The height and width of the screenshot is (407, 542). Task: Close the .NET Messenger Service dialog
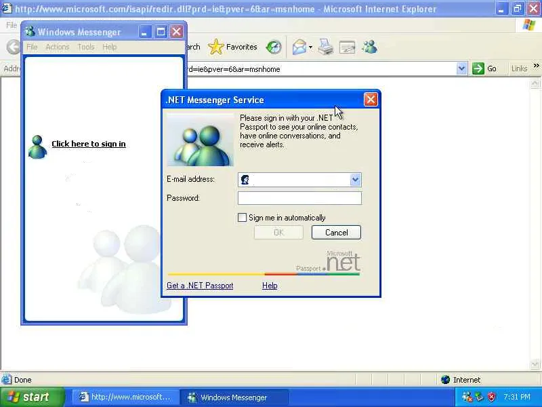tap(371, 100)
